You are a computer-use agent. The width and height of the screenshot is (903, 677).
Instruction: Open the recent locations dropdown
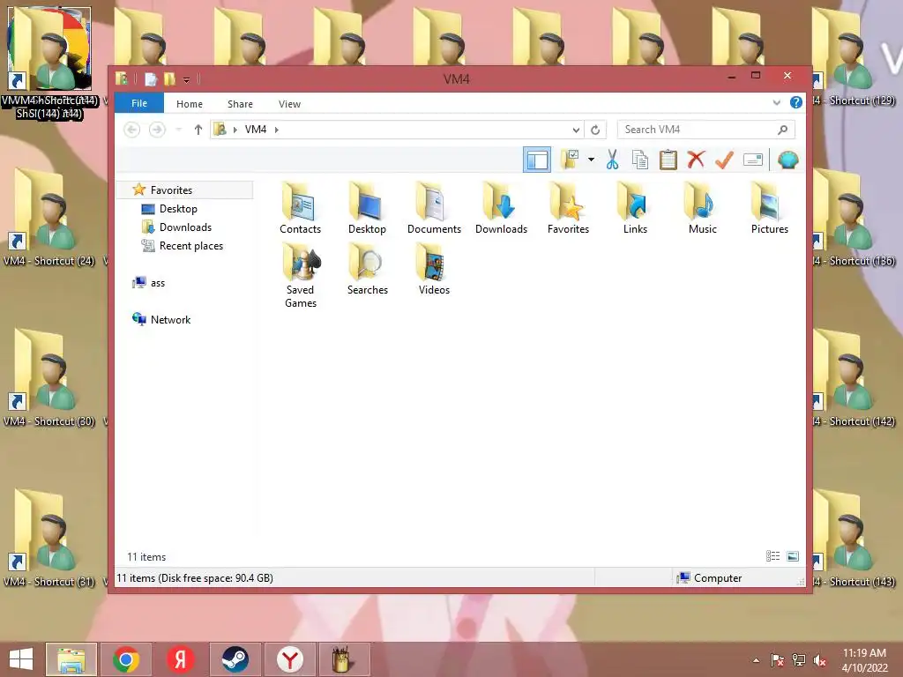(179, 130)
